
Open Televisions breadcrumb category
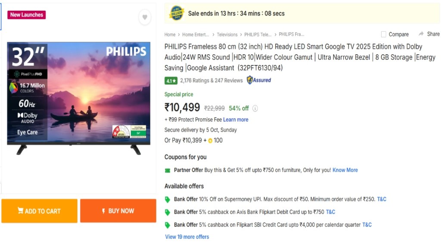227,34
